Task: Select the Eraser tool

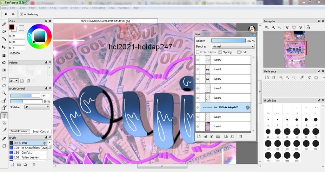Action: [4, 31]
